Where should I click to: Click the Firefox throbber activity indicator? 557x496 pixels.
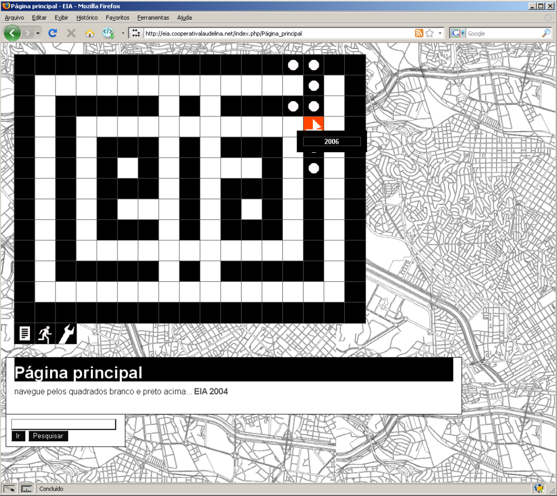tap(549, 17)
